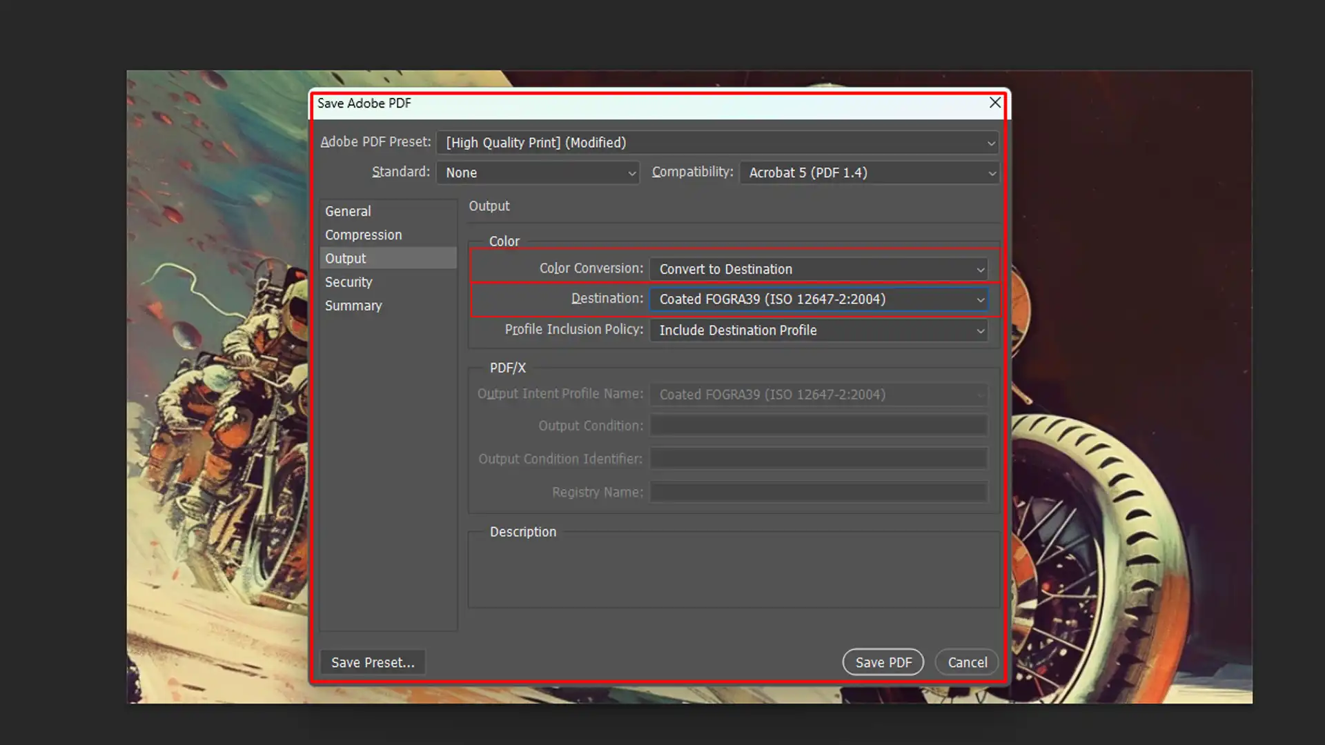Click the Output tab in left panel
This screenshot has height=745, width=1325.
coord(345,257)
